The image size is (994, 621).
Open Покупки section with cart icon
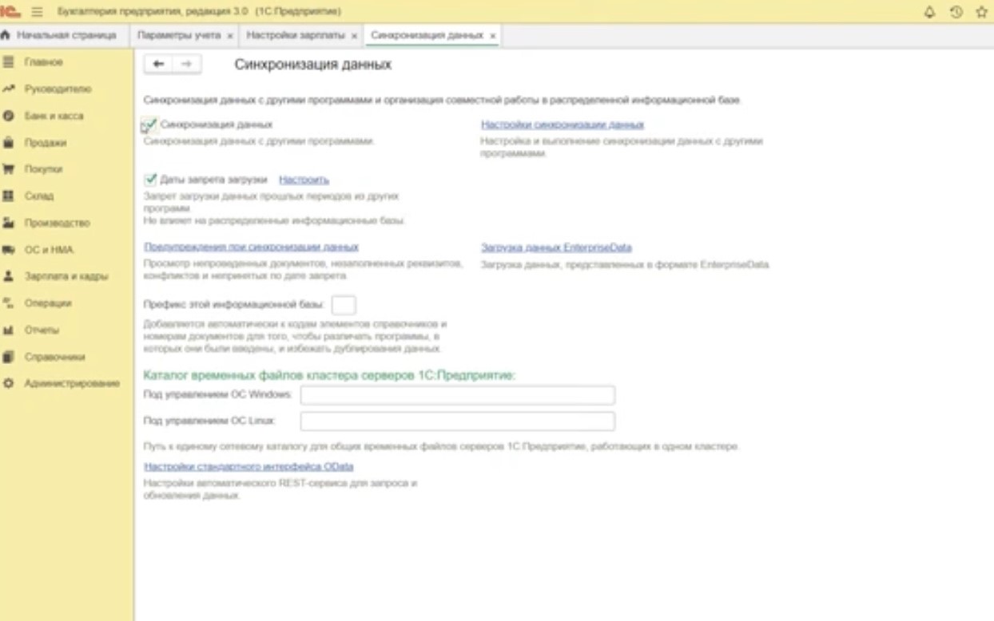(x=43, y=169)
